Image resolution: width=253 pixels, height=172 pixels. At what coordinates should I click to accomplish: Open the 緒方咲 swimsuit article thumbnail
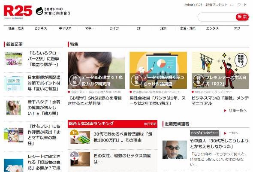(x=14, y=108)
